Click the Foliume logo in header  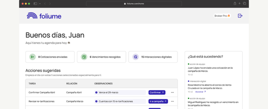(44, 16)
